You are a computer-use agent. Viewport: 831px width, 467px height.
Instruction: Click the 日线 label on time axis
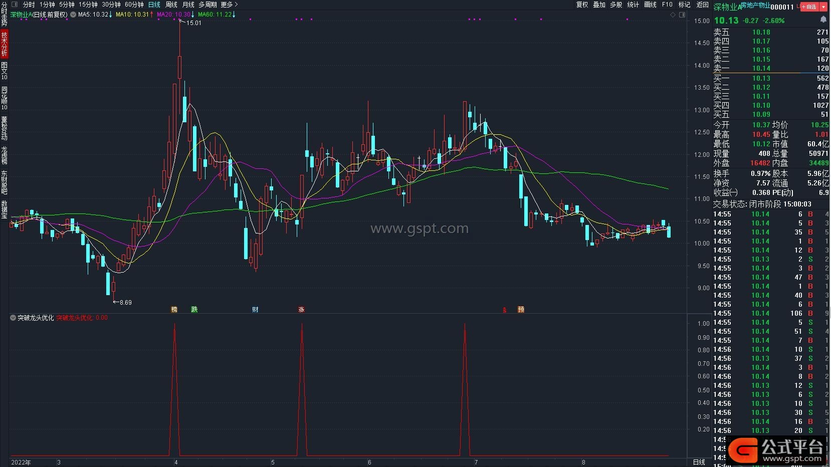coord(699,462)
